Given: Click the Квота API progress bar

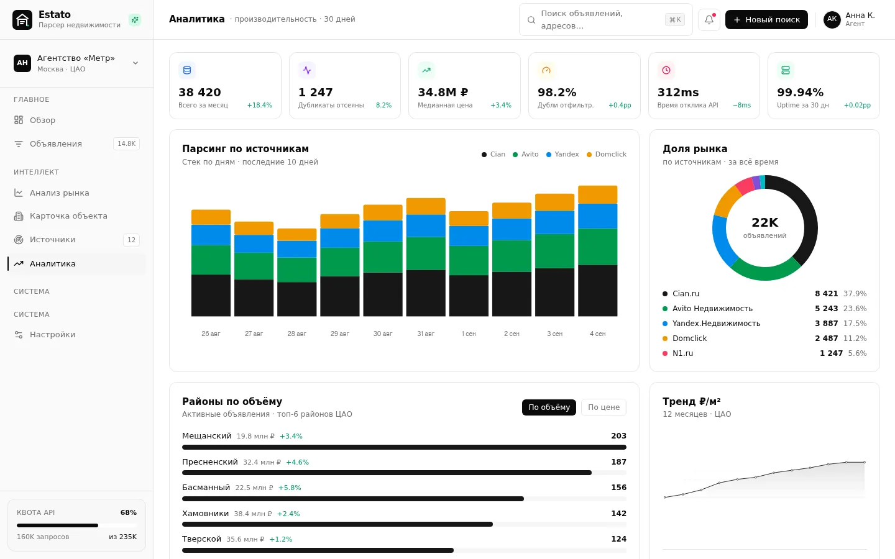Looking at the screenshot, I should 76,525.
